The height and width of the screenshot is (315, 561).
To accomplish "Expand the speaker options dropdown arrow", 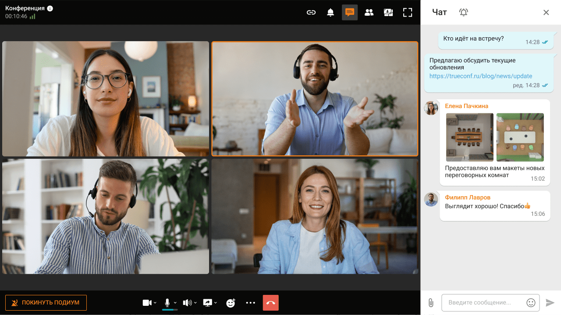I will pos(195,303).
